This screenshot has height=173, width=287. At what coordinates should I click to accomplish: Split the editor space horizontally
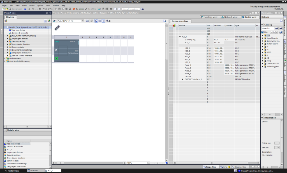[115, 9]
